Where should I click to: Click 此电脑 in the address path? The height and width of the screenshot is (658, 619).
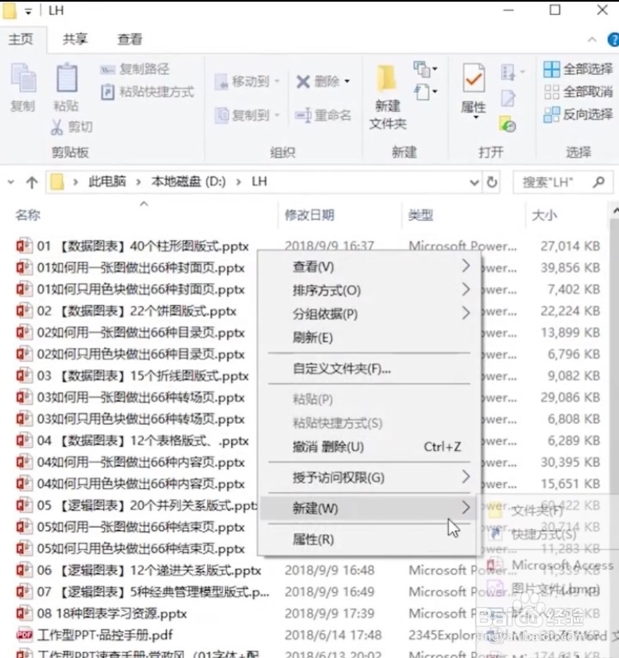pyautogui.click(x=107, y=181)
